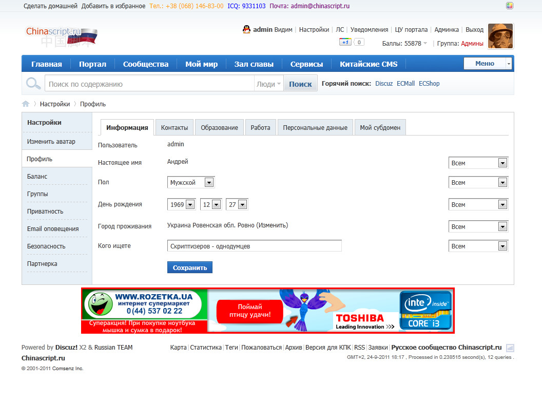Open Китайские CMS in main navigation
This screenshot has height=403, width=542.
[x=369, y=64]
